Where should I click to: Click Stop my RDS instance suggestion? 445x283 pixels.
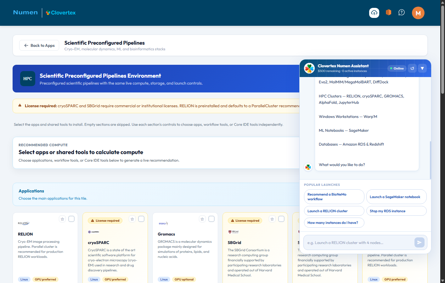(396, 211)
